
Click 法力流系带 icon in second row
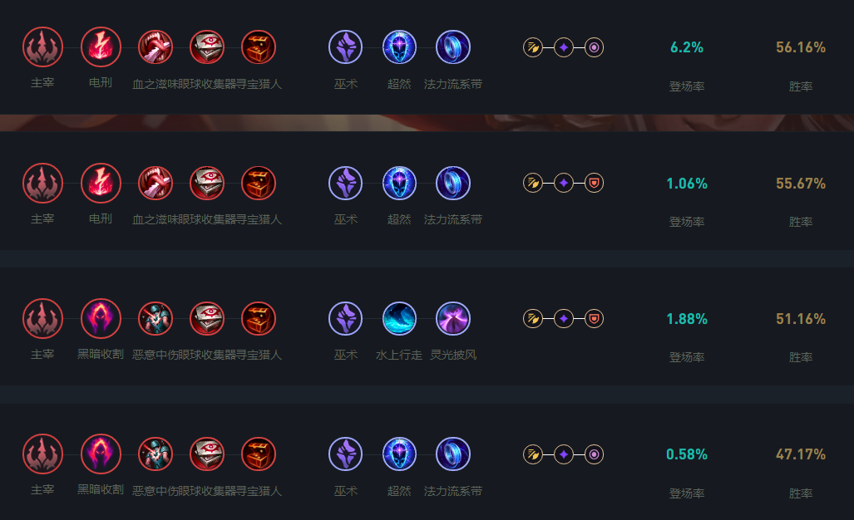pos(453,183)
